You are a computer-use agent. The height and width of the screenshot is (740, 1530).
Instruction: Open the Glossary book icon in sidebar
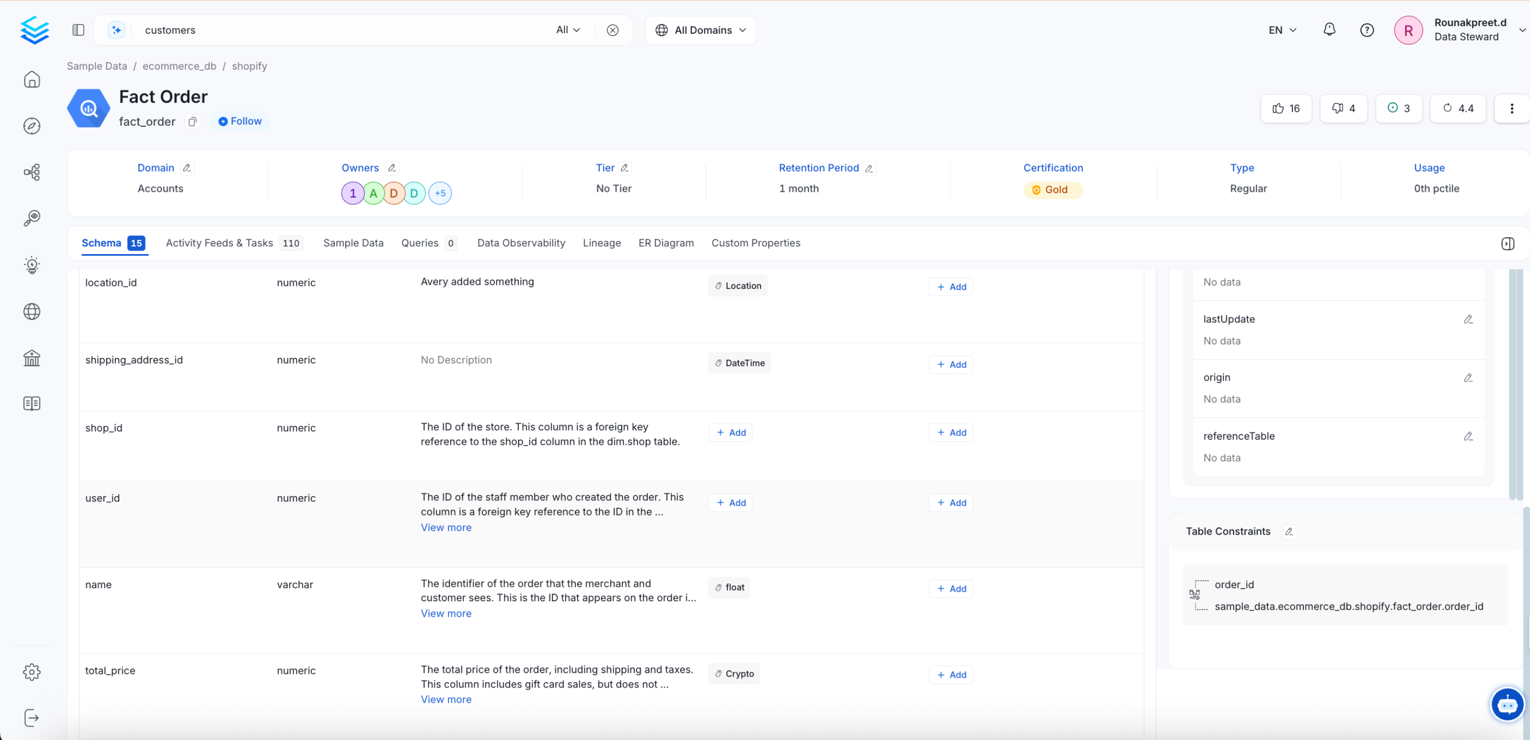tap(32, 403)
